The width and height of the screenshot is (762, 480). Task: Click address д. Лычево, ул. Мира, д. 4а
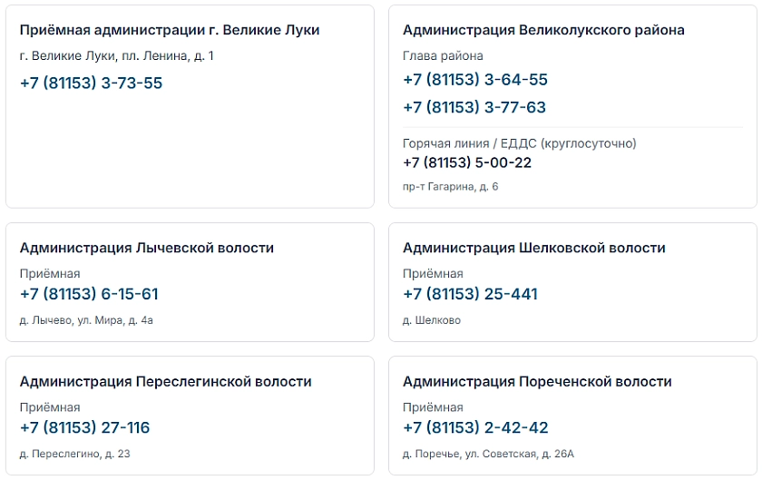[86, 320]
